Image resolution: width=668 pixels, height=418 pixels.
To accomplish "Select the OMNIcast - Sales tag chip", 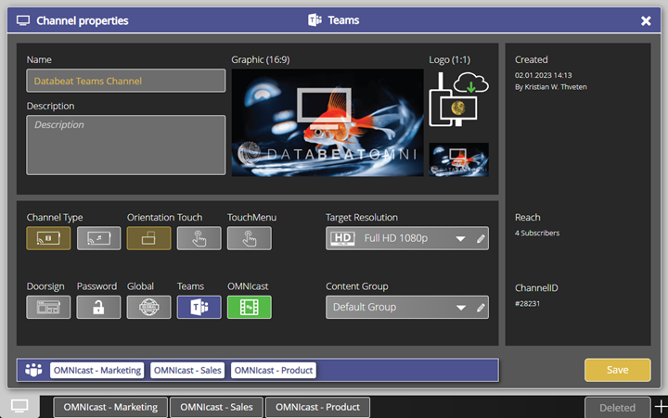I will click(x=187, y=371).
